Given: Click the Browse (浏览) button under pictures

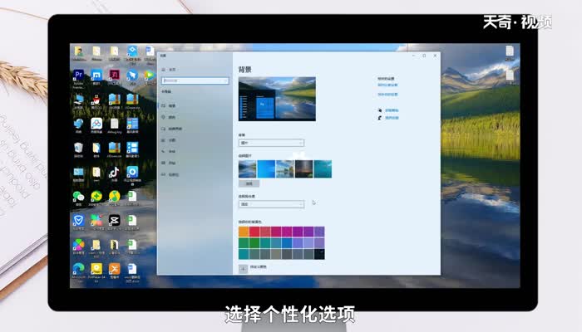Looking at the screenshot, I should point(249,183).
